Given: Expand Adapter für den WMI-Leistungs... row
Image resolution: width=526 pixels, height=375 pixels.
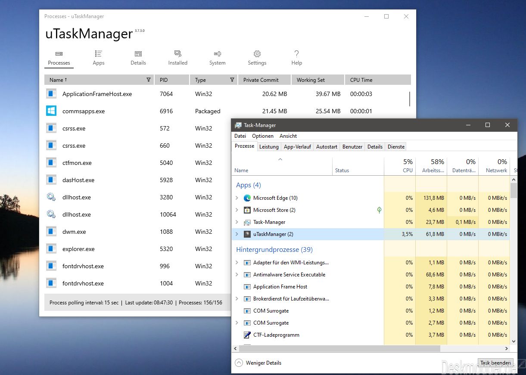Looking at the screenshot, I should [237, 263].
